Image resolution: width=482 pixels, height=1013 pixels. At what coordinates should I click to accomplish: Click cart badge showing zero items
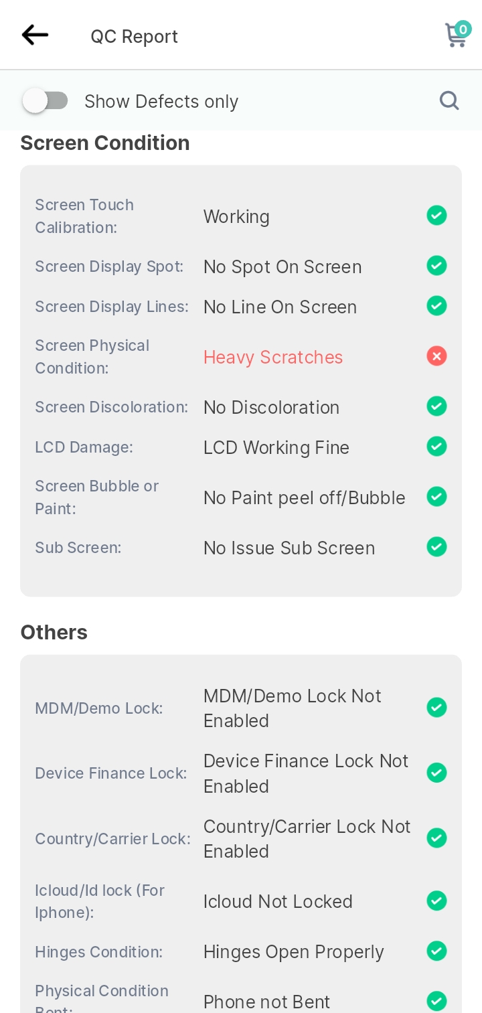coord(463,29)
